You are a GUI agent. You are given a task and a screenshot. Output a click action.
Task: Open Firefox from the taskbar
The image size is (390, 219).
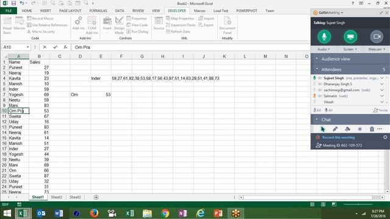click(94, 214)
